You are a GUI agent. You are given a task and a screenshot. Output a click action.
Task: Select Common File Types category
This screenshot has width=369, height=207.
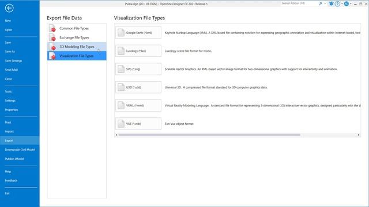77,28
